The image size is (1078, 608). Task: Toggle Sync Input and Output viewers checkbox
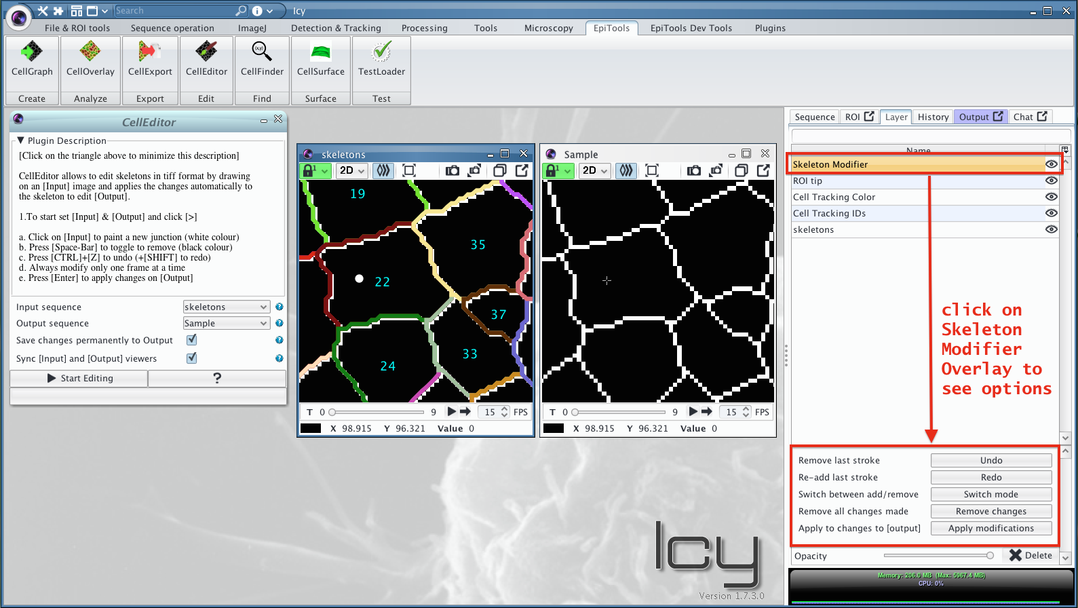(x=192, y=358)
